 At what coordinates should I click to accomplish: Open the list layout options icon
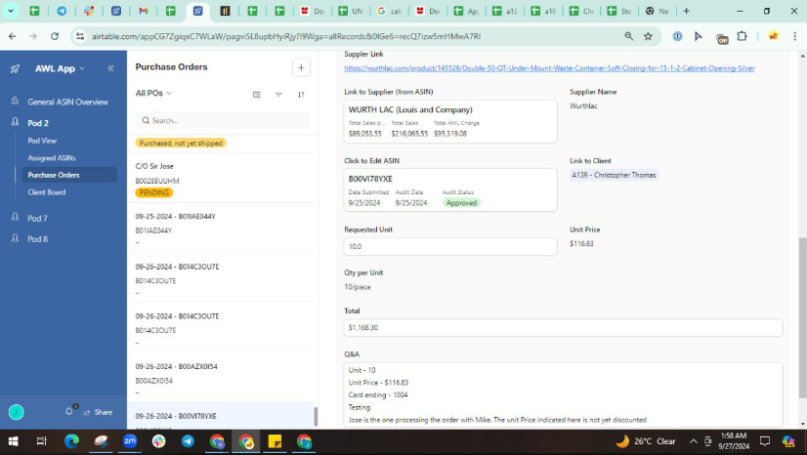coord(256,94)
